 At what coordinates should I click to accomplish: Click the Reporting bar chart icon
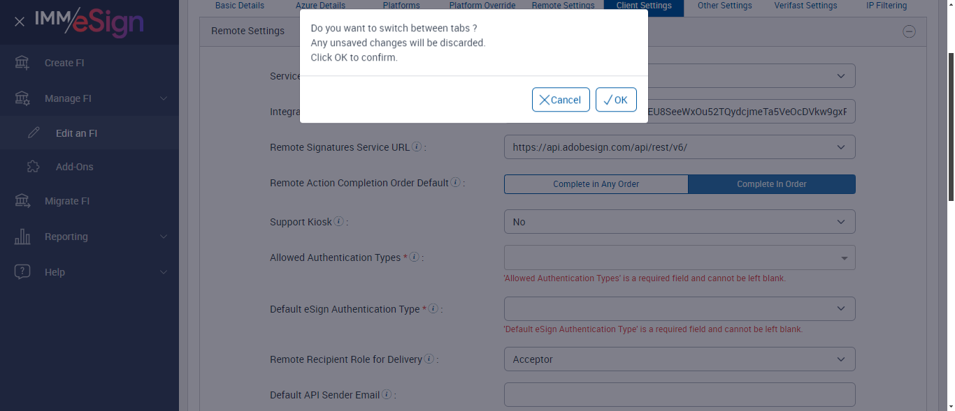22,237
